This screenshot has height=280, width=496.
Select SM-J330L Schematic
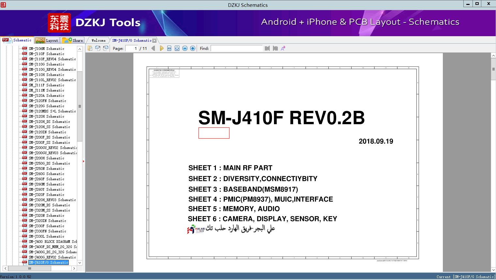click(x=46, y=236)
